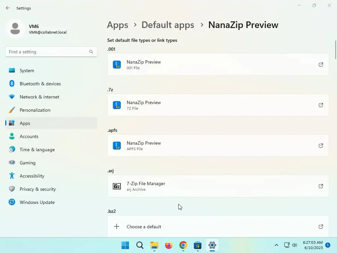Open Personalization settings category

[x=51, y=110]
